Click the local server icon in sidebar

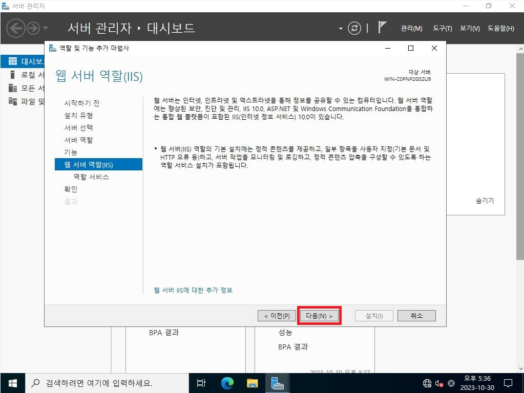pyautogui.click(x=12, y=75)
